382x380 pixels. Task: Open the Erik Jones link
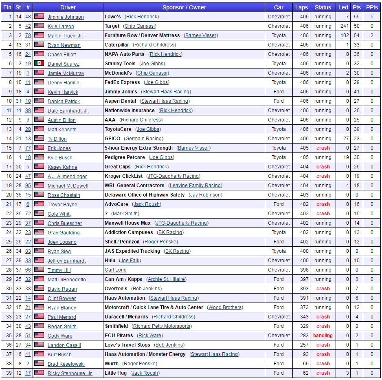[x=59, y=148]
